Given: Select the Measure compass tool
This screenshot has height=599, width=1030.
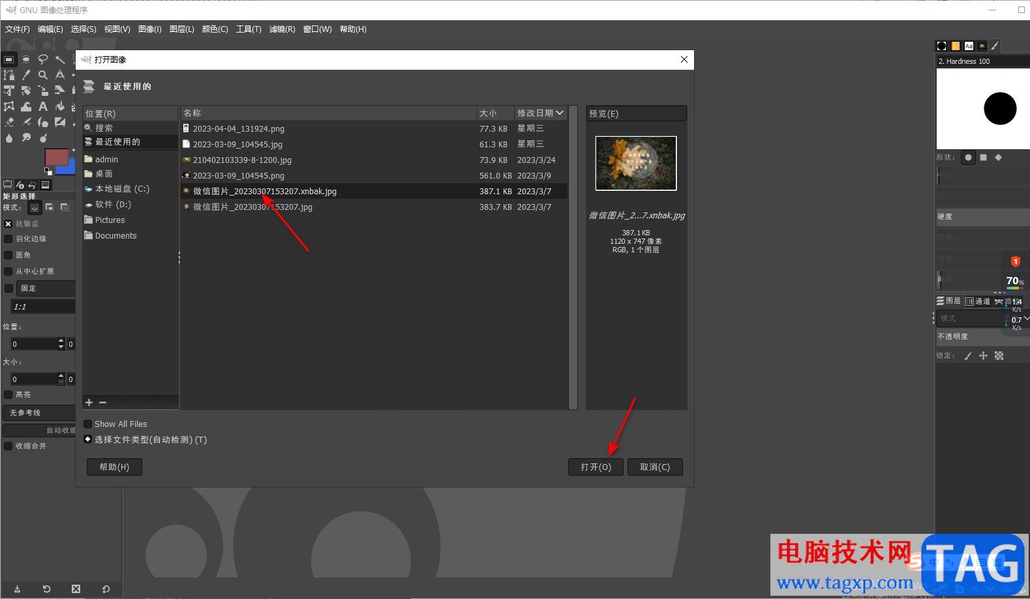Looking at the screenshot, I should pyautogui.click(x=60, y=75).
